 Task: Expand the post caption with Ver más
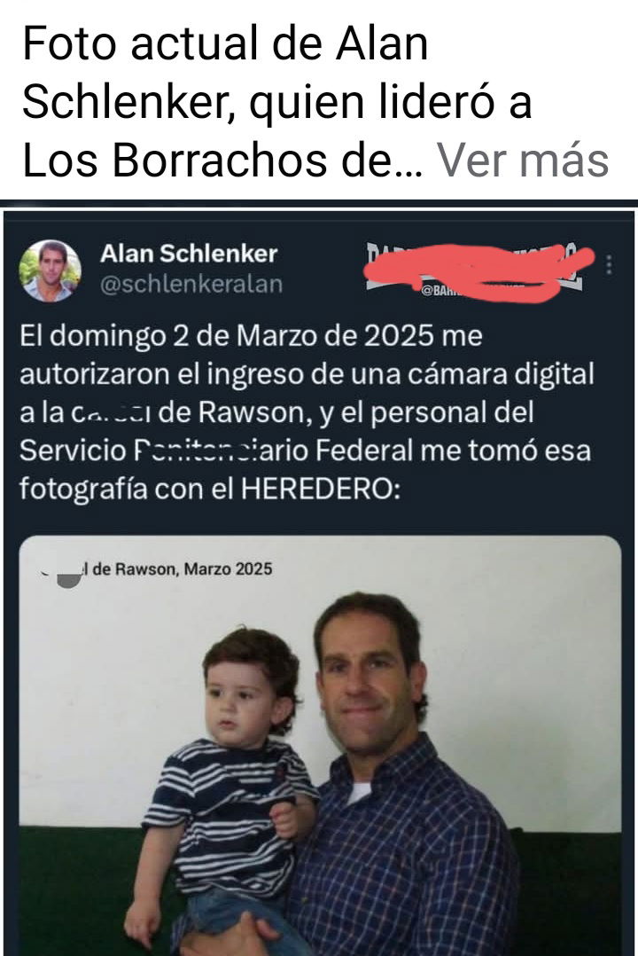(523, 161)
